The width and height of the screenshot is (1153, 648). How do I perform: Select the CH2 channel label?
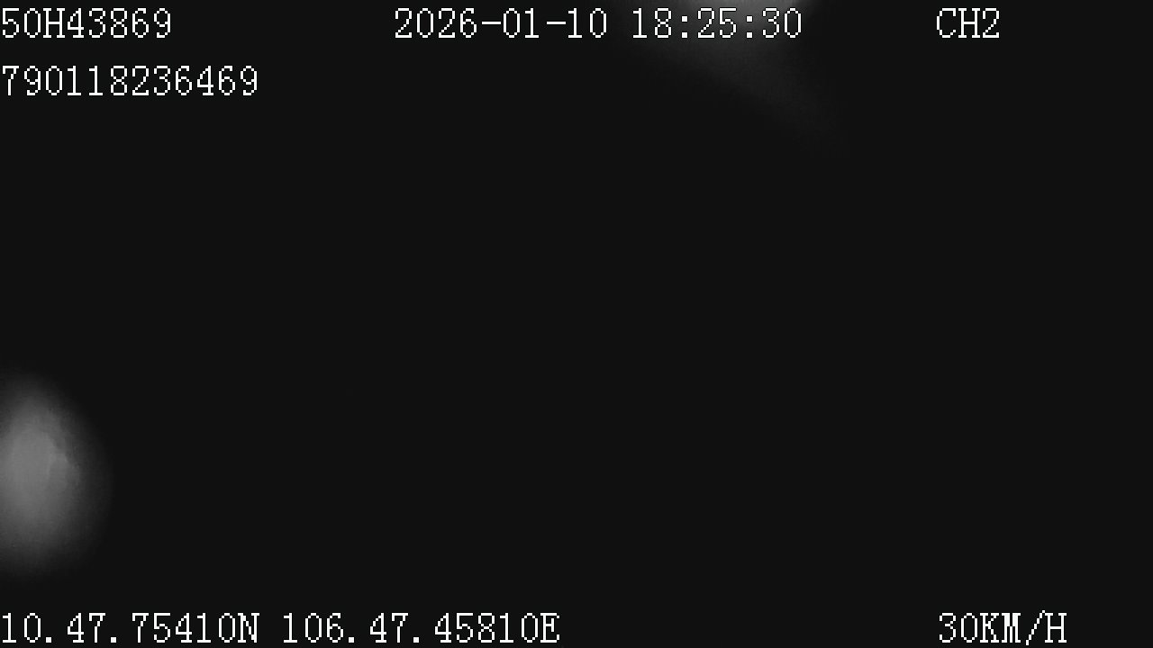point(967,23)
